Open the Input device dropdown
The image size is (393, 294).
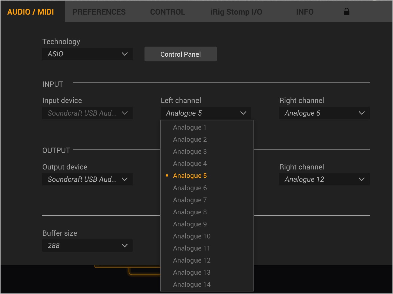(x=87, y=113)
